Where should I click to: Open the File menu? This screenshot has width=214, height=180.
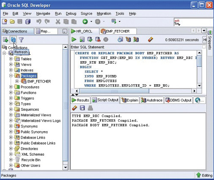point(6,14)
